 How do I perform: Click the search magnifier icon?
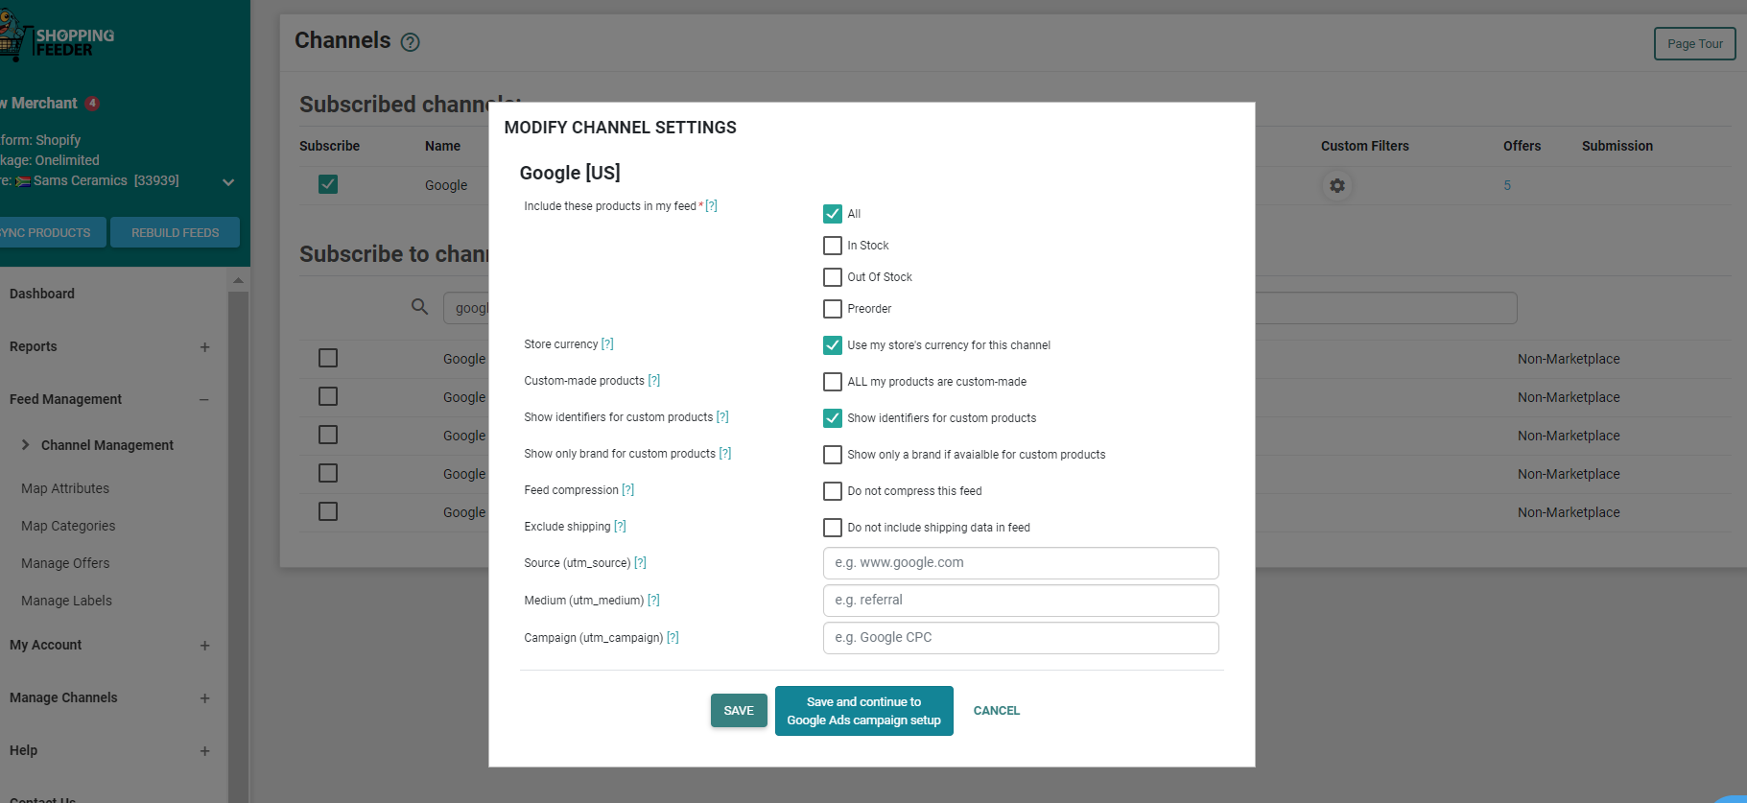[x=419, y=307]
